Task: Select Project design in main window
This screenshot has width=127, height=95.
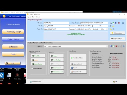Action: tap(13, 39)
